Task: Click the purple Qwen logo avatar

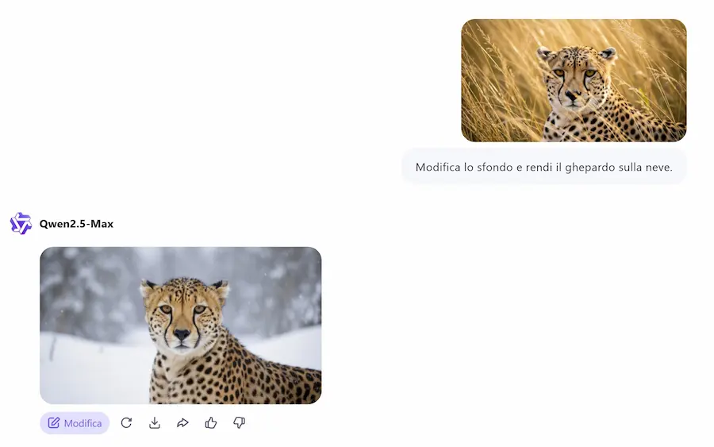Action: pos(21,223)
